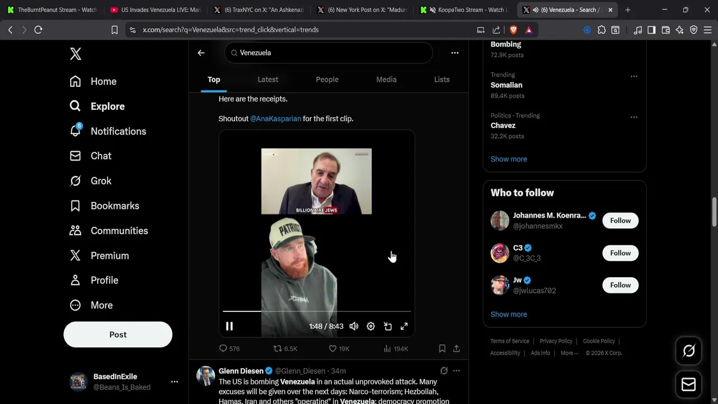This screenshot has width=718, height=404.
Task: Open search options three-dot menu
Action: [x=455, y=53]
